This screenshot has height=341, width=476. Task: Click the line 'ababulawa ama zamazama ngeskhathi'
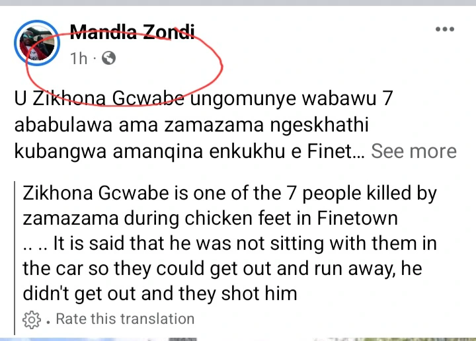point(192,125)
